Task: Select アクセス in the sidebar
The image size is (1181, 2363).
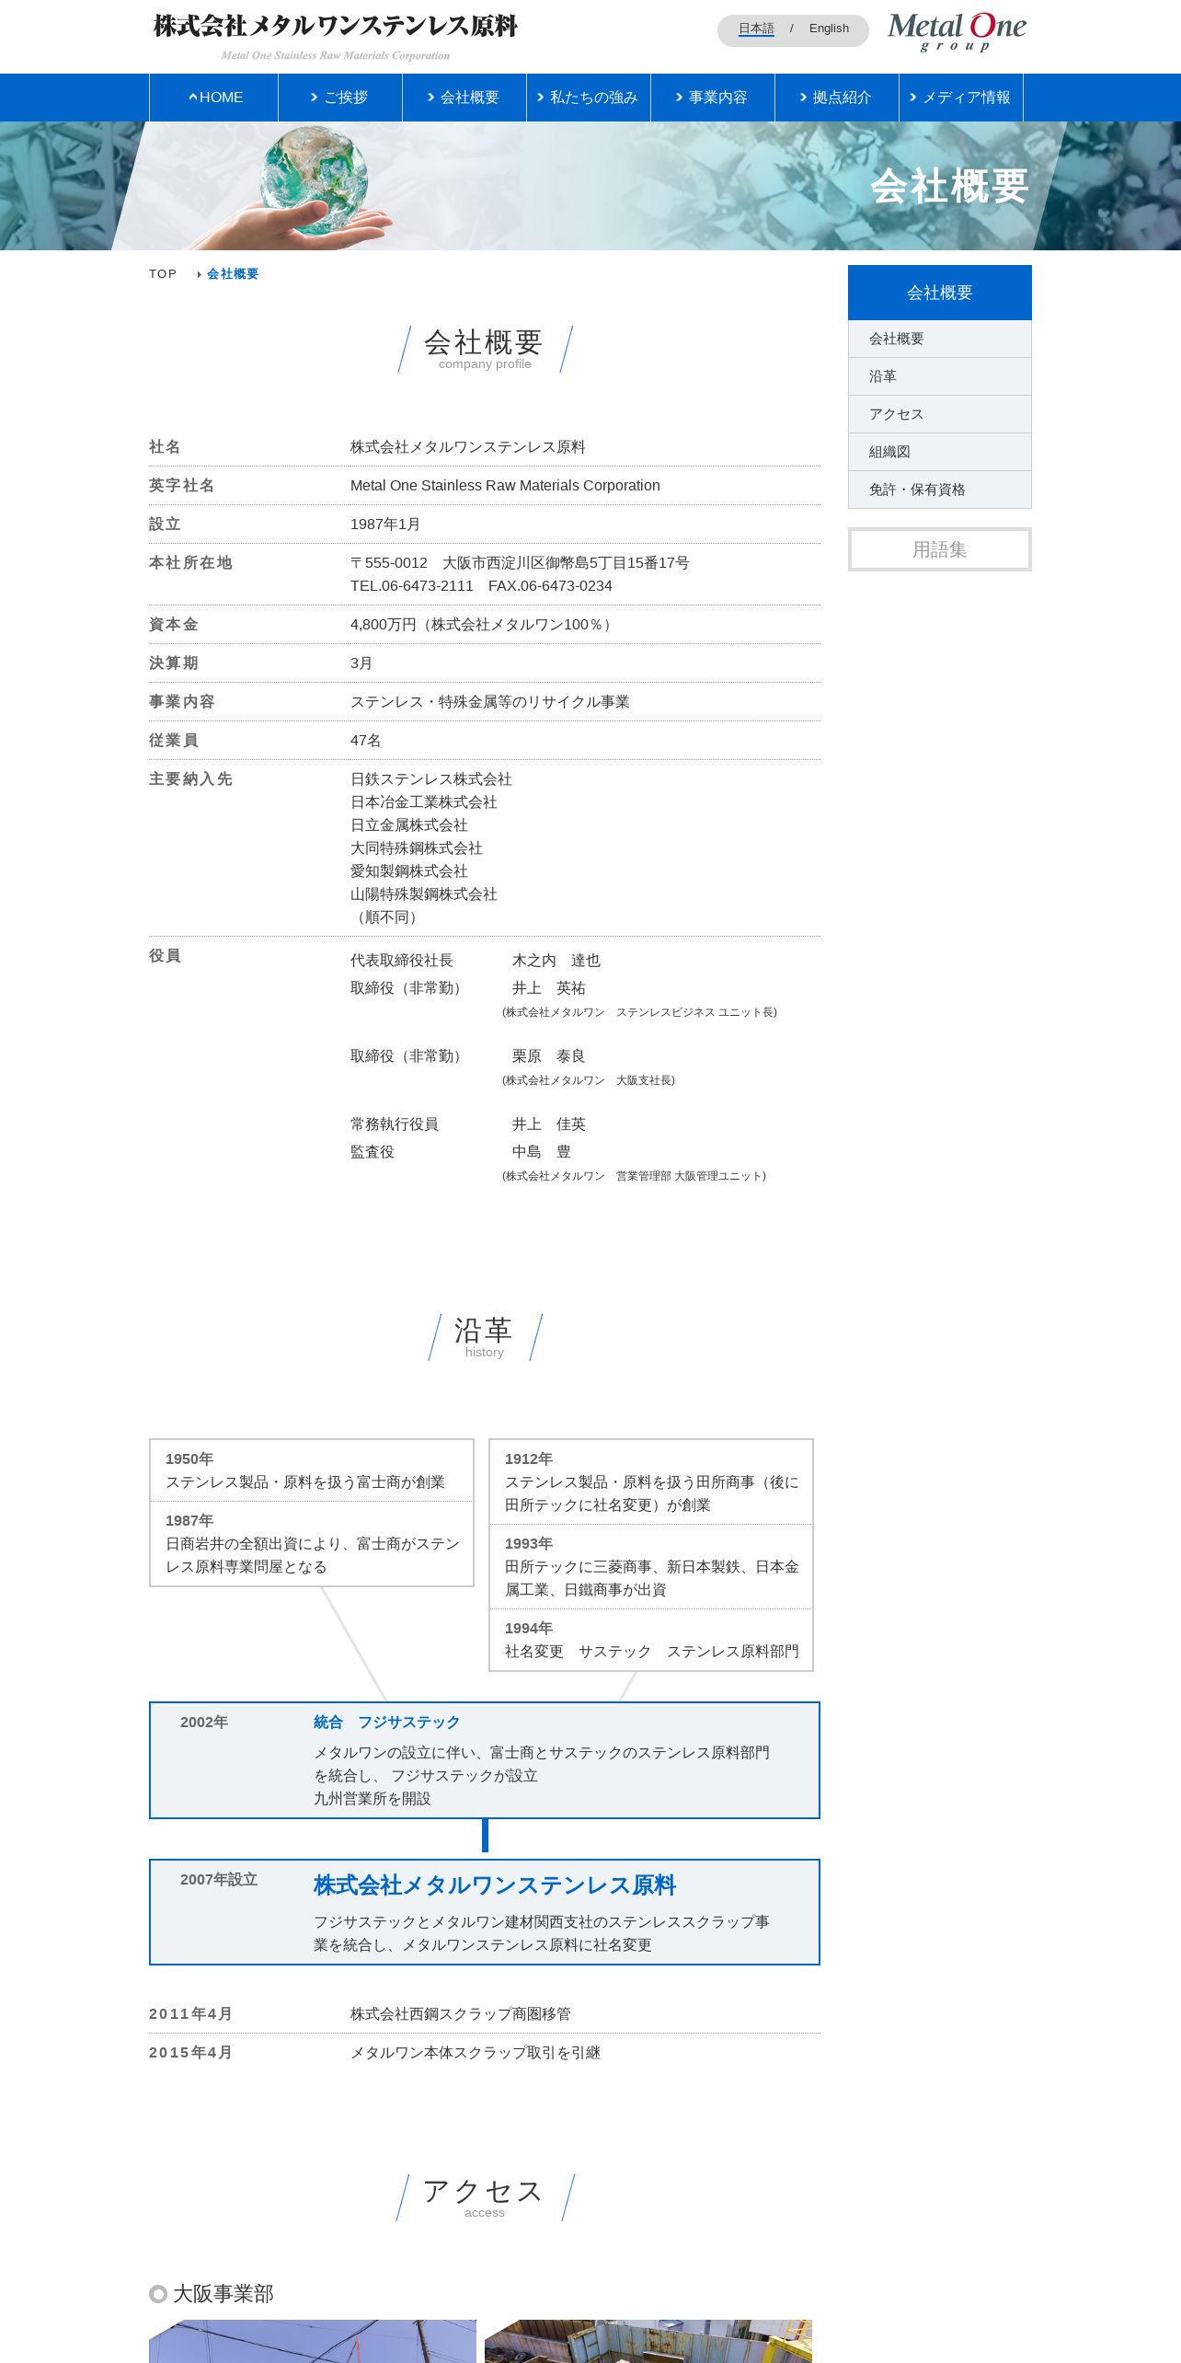Action: pos(940,414)
